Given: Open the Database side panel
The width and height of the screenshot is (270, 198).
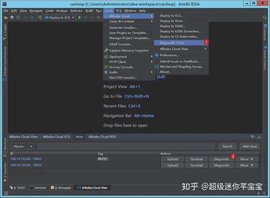Looking at the screenshot, I should coord(265,33).
